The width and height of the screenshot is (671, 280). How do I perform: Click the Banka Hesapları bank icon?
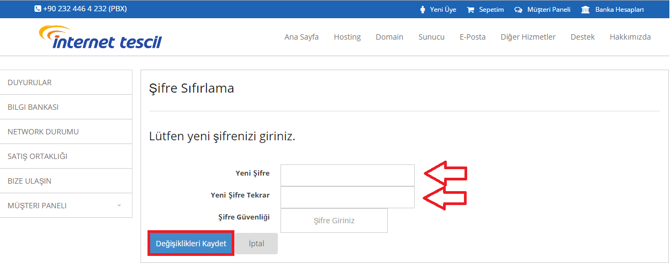pos(586,10)
